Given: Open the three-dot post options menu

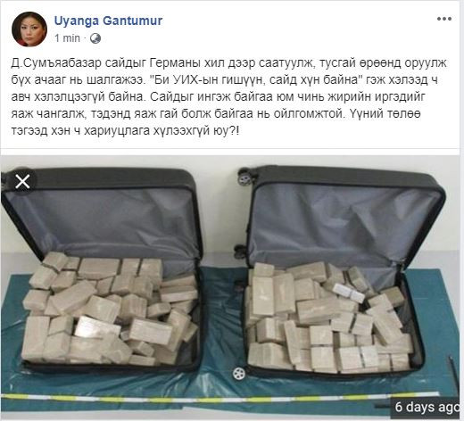Looking at the screenshot, I should [444, 19].
